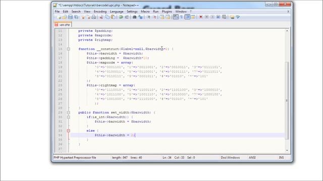
Task: Open the user-defined language dialog icon
Action: [x=193, y=17]
